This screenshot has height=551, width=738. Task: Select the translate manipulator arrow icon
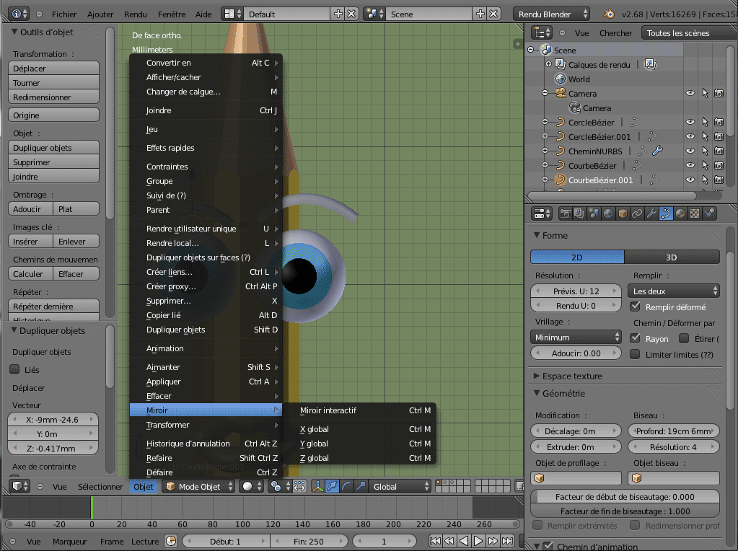[x=332, y=486]
